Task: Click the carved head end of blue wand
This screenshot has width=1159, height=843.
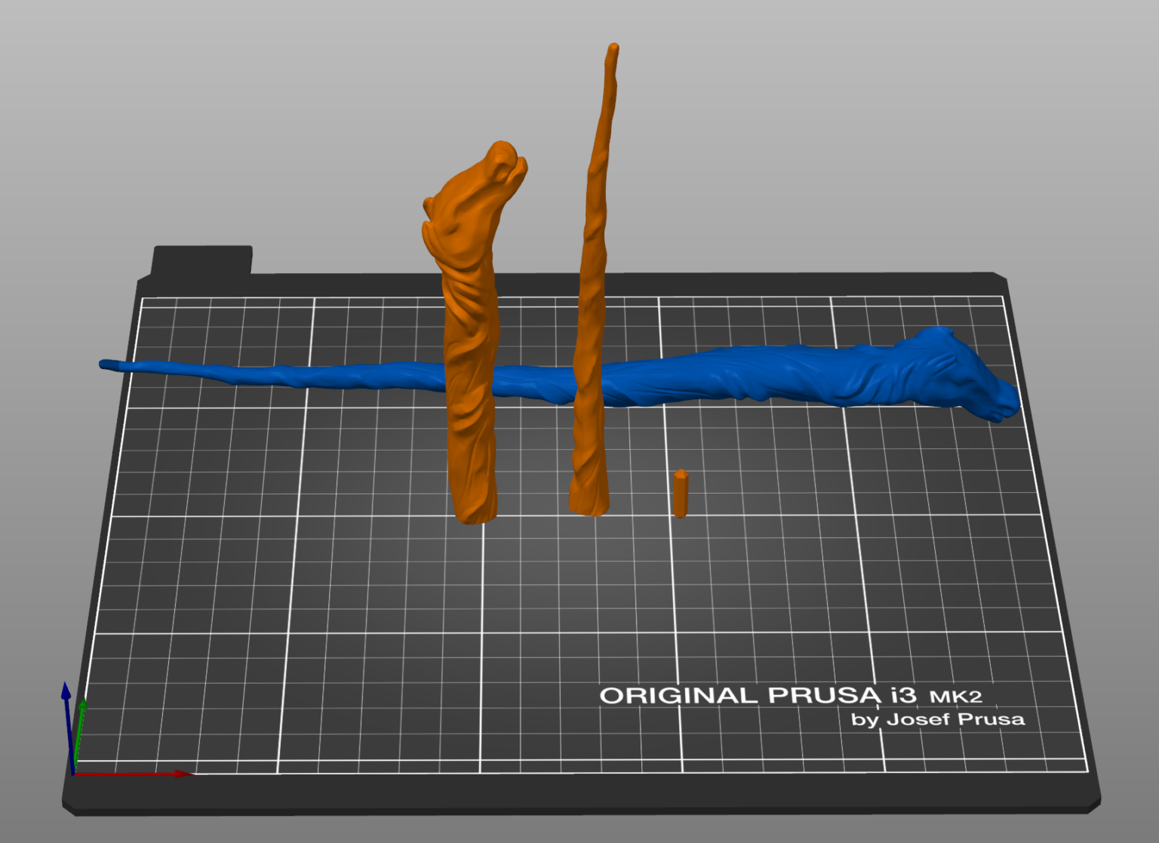Action: point(962,374)
